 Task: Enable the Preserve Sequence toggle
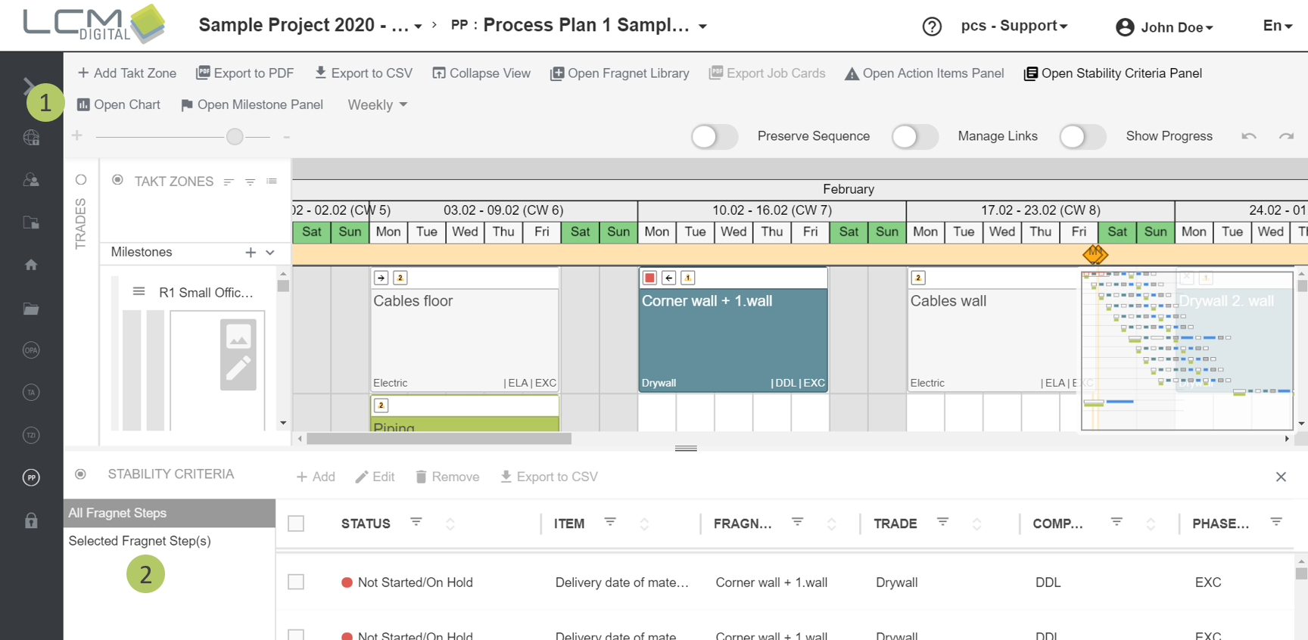click(x=714, y=136)
